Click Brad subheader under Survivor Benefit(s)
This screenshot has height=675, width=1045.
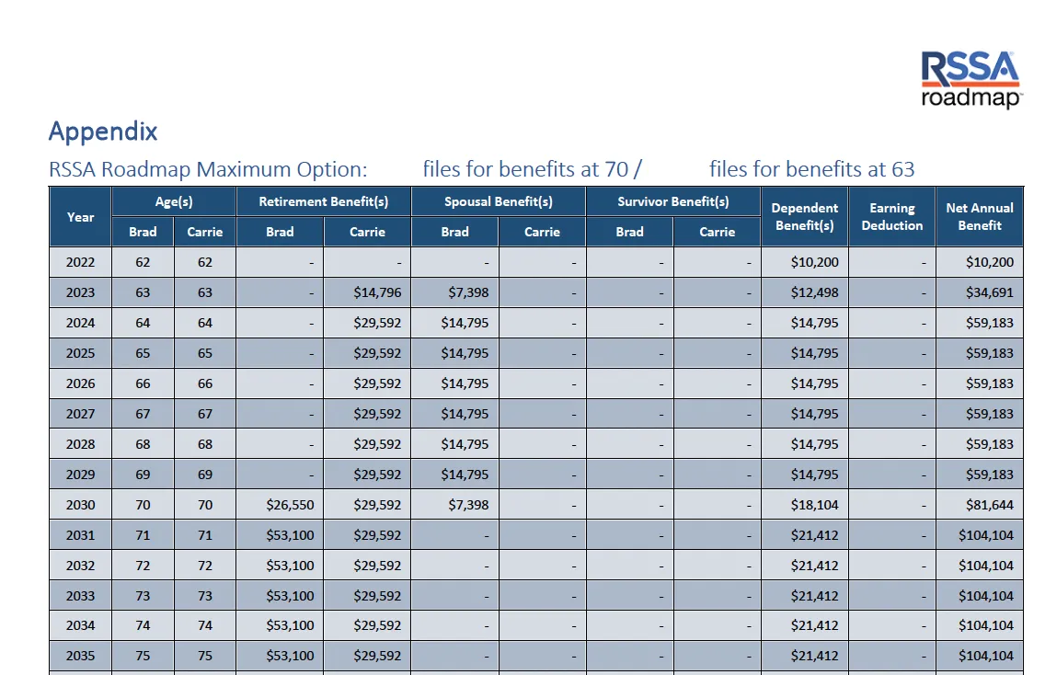(630, 232)
